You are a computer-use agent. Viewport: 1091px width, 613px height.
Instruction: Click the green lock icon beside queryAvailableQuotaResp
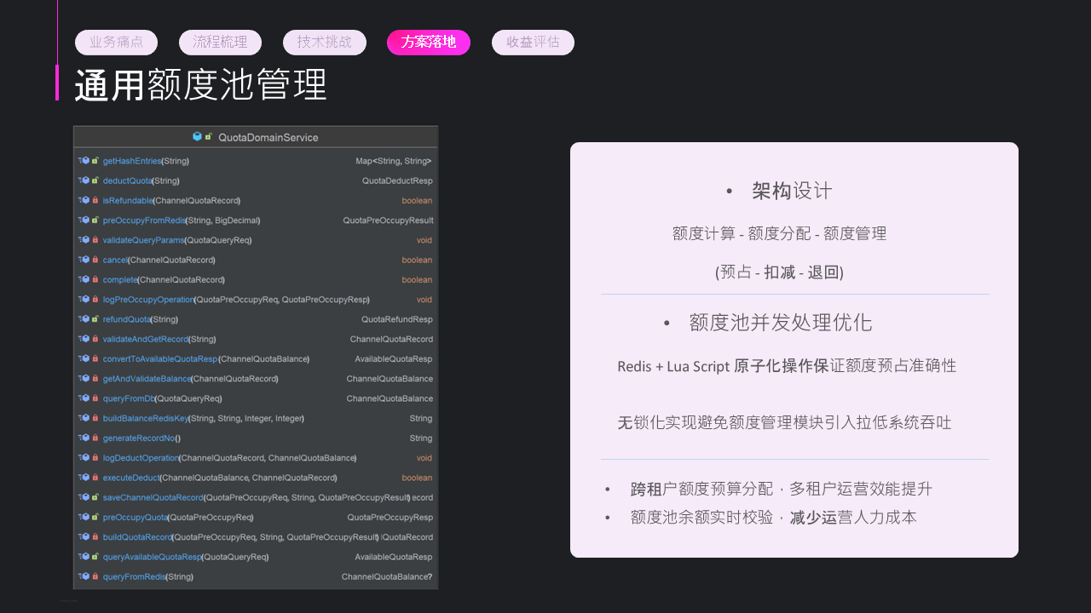click(x=95, y=557)
